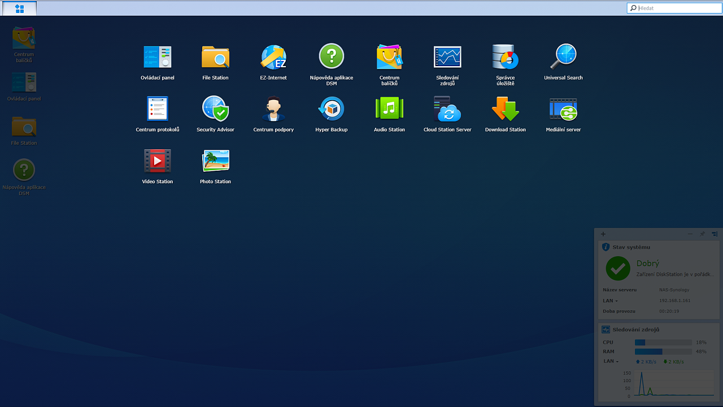Image resolution: width=723 pixels, height=407 pixels.
Task: Launch Universal Search app
Action: (x=563, y=57)
